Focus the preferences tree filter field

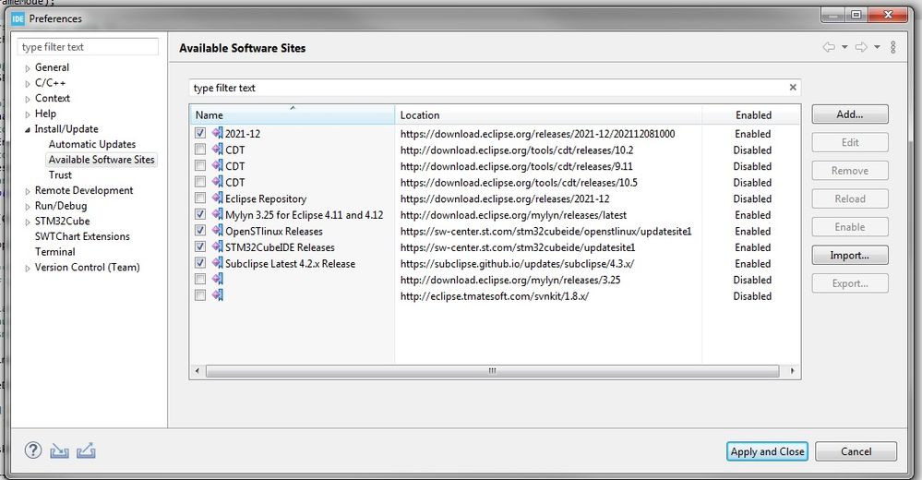click(x=88, y=47)
